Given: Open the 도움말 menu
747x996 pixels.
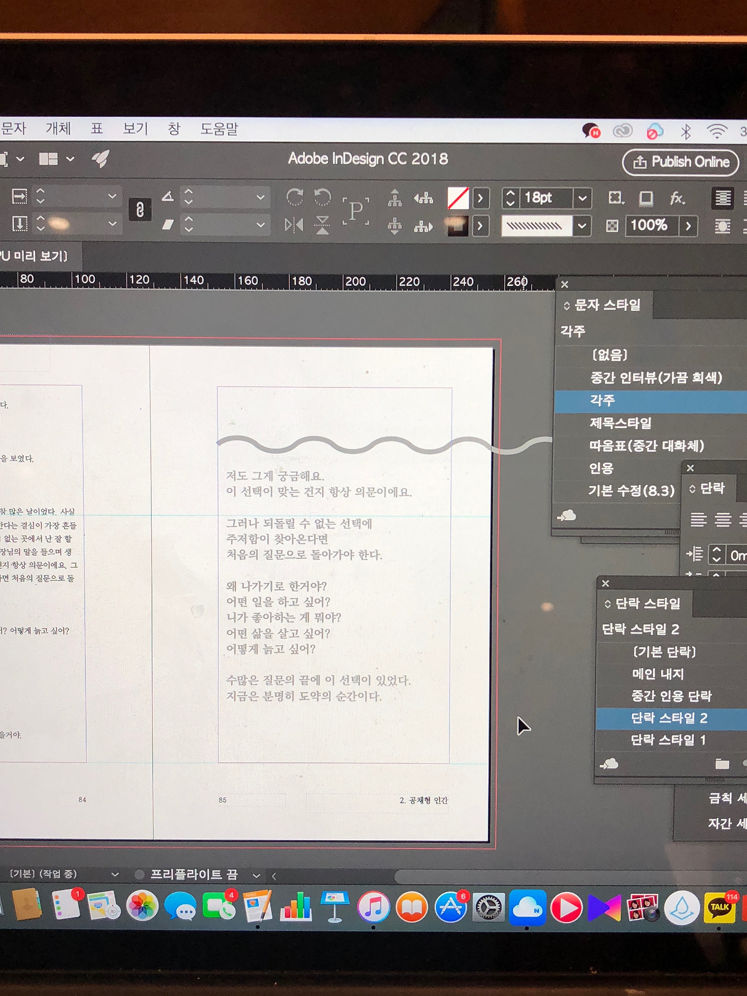Looking at the screenshot, I should tap(219, 128).
